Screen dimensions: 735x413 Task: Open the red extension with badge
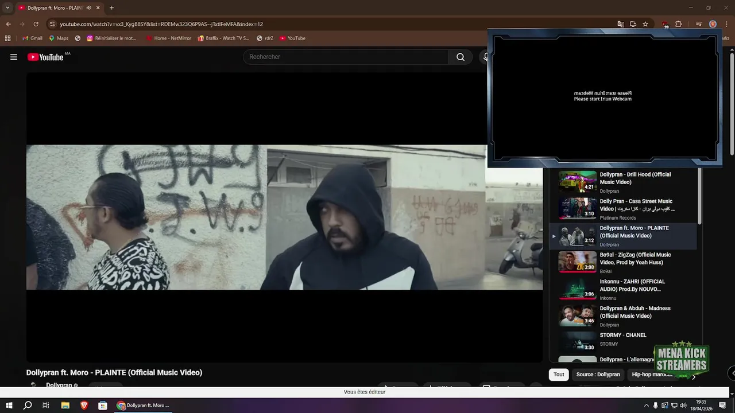(665, 25)
